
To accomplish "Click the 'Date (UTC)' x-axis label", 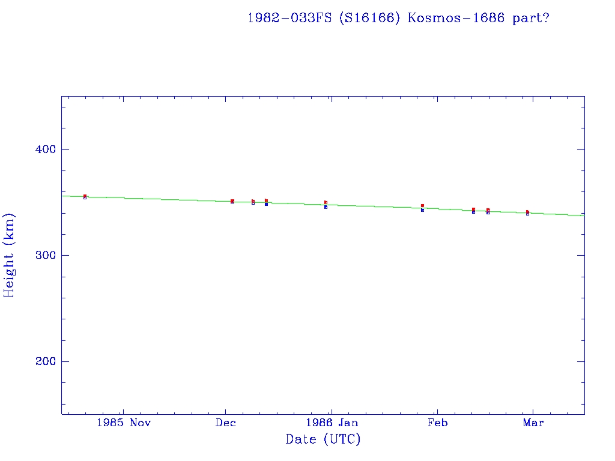I will click(x=323, y=439).
